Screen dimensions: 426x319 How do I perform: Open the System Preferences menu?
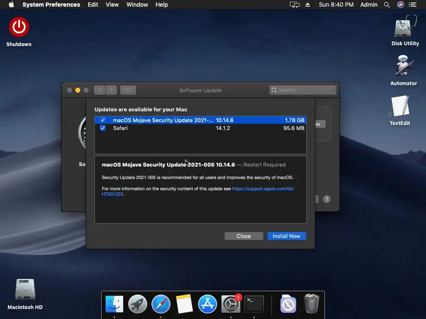coord(51,5)
